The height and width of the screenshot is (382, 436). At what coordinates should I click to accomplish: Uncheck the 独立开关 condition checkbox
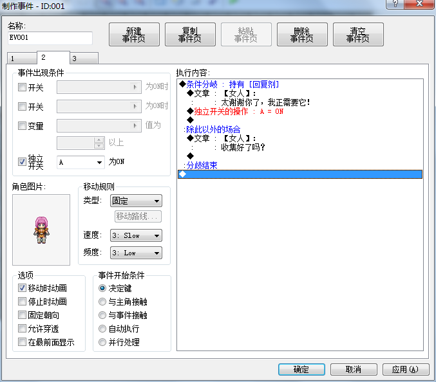click(x=22, y=161)
